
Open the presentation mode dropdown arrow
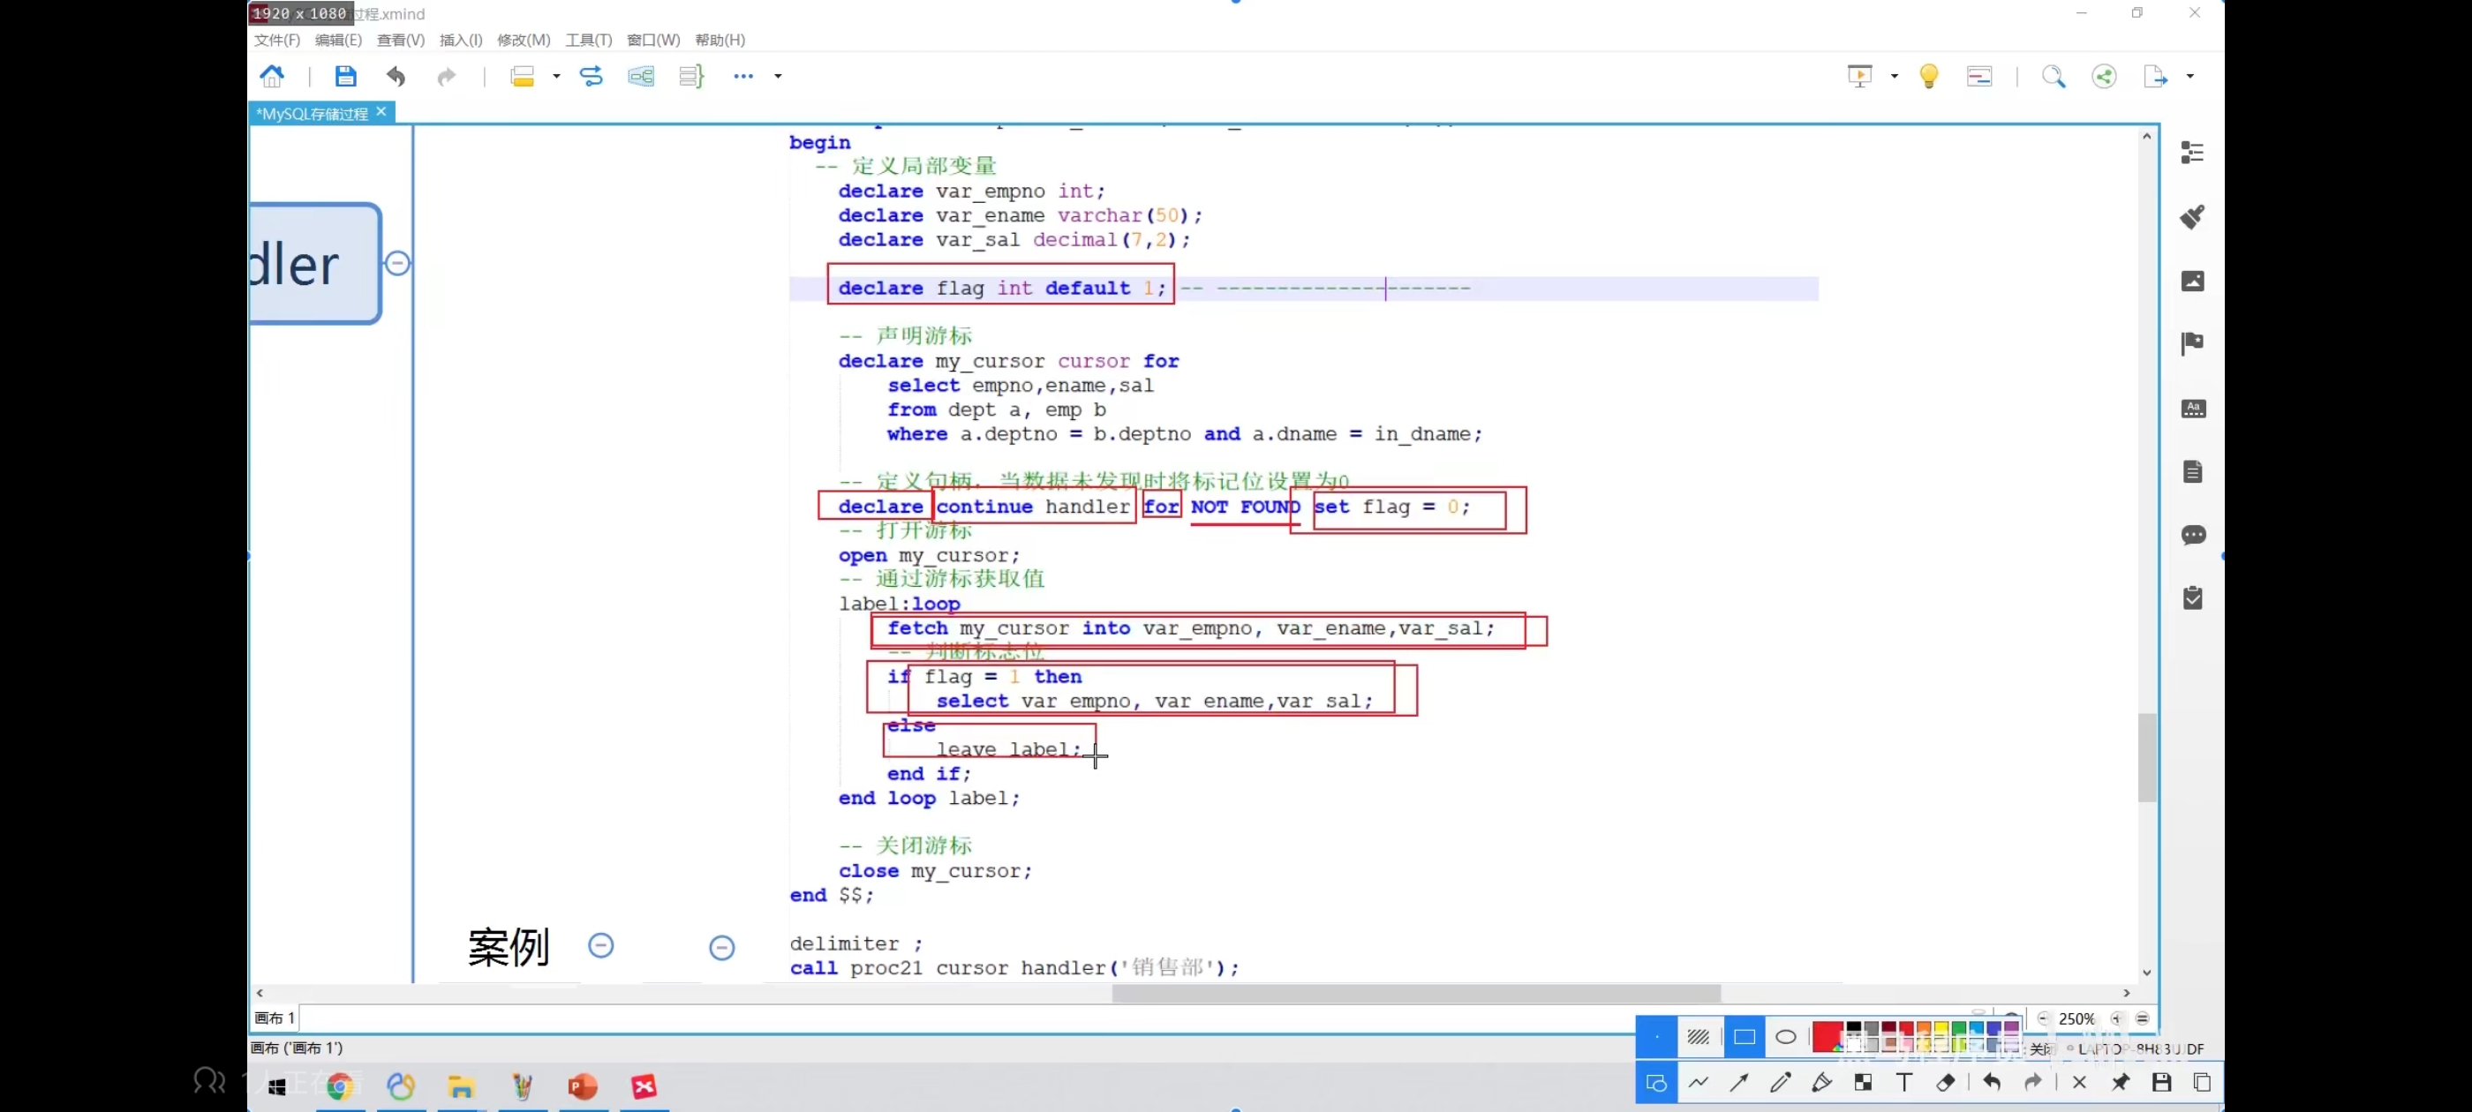pos(1895,76)
